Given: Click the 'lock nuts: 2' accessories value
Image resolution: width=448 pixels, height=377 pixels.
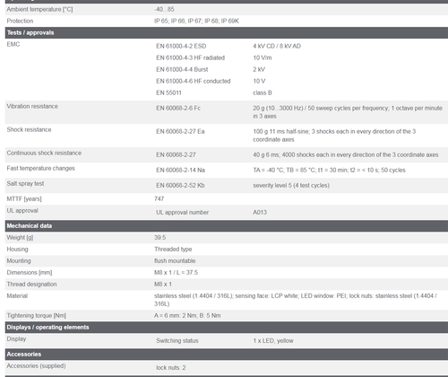Looking at the screenshot, I should [171, 368].
